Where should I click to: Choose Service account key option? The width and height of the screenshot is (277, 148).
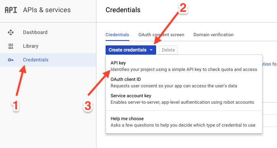[184, 99]
